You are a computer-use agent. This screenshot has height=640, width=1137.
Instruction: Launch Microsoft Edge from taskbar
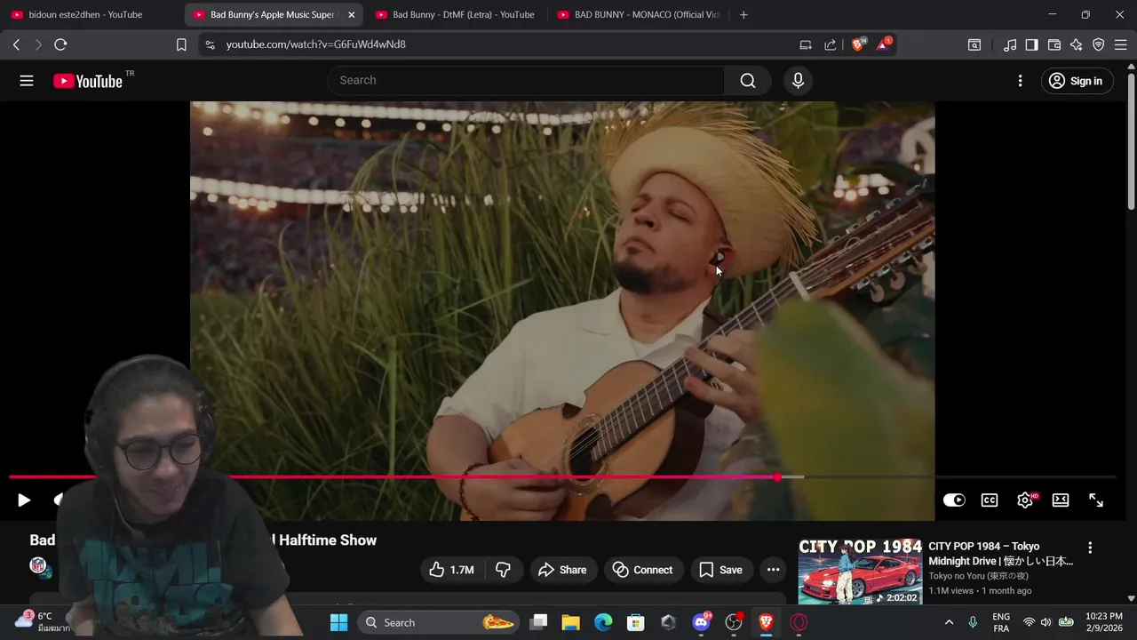pyautogui.click(x=603, y=622)
